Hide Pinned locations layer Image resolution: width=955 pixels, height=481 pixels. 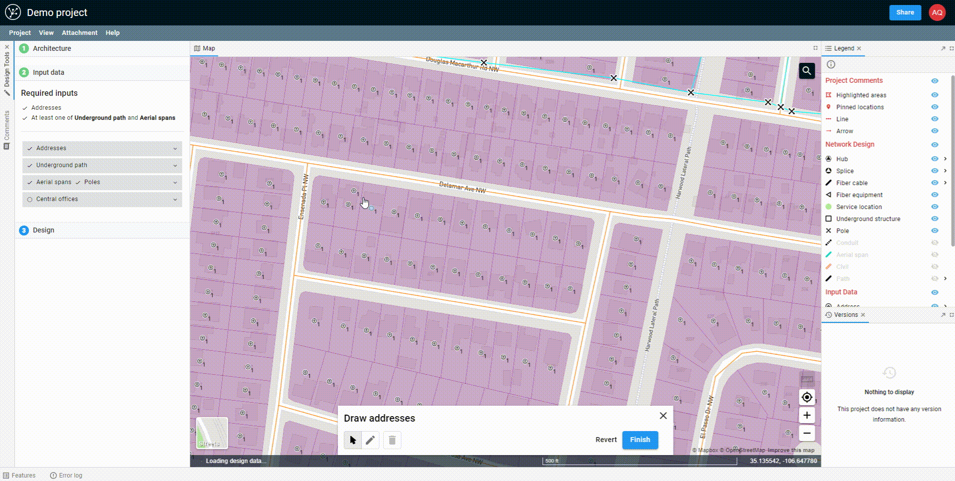[x=935, y=107]
